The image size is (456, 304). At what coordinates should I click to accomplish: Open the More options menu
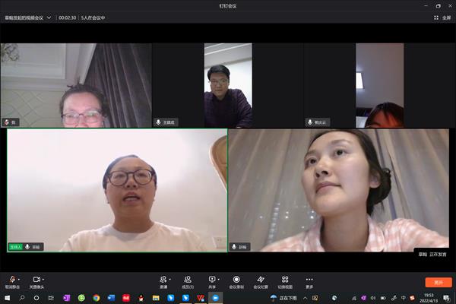pos(309,280)
